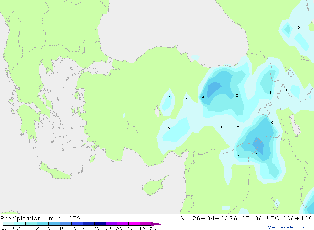Pick the 20–25 mm legend swatch
Viewport: 314px width, 230px height.
(x=89, y=224)
